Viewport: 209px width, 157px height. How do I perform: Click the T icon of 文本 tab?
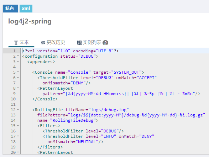[x=16, y=43]
